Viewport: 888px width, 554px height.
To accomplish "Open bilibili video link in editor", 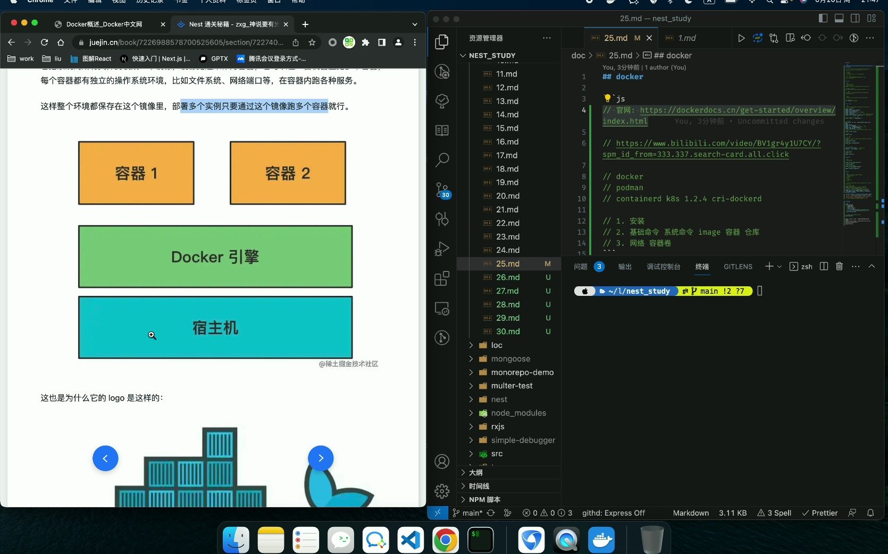I will [x=718, y=143].
